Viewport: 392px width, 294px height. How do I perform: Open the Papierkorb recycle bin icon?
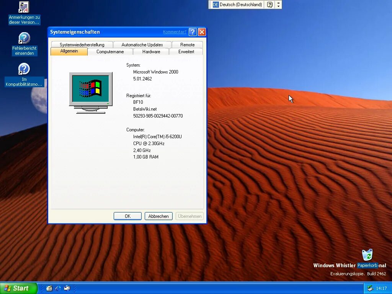tap(367, 258)
